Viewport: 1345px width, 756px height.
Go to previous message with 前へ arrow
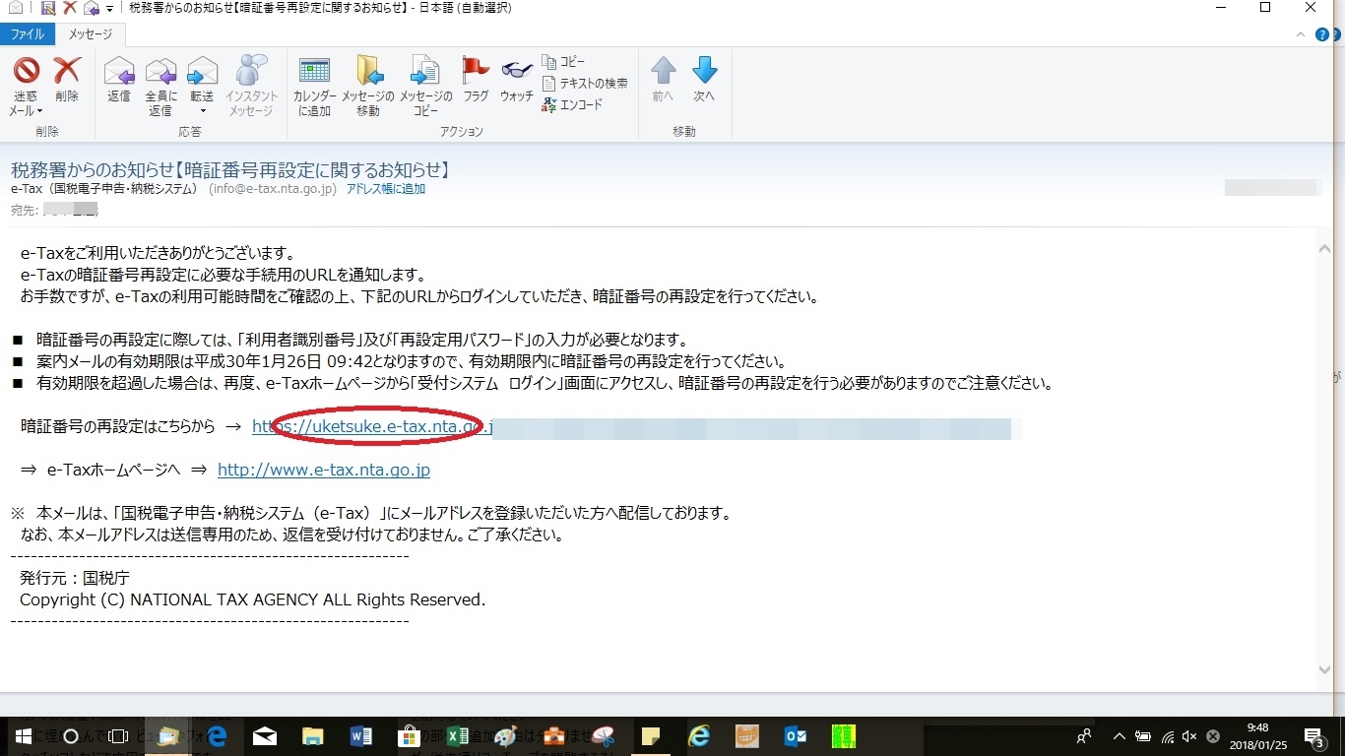pos(663,80)
